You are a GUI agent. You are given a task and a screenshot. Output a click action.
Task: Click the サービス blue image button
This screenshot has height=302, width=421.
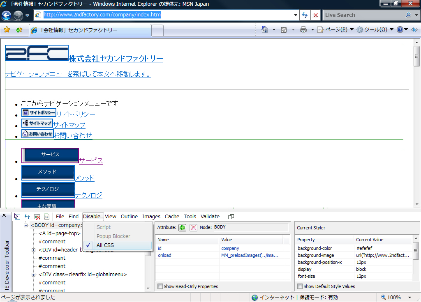point(50,156)
